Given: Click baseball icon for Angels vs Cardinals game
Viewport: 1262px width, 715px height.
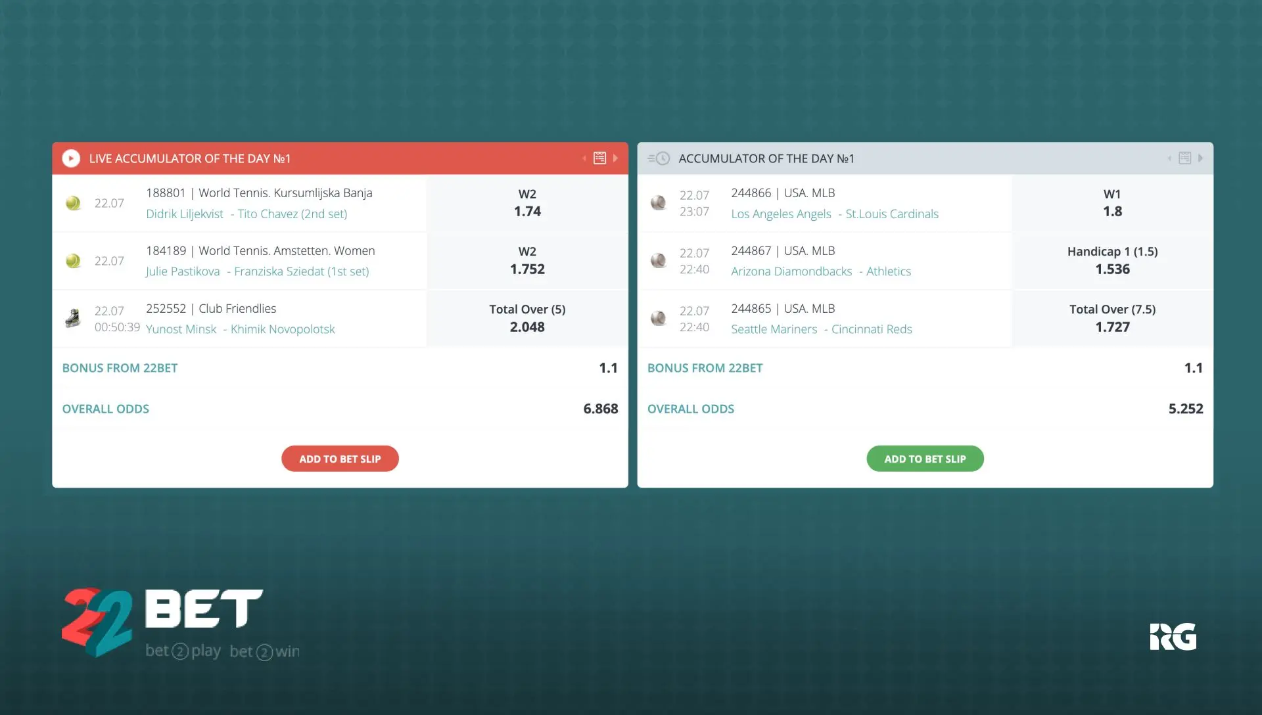Looking at the screenshot, I should pos(658,203).
